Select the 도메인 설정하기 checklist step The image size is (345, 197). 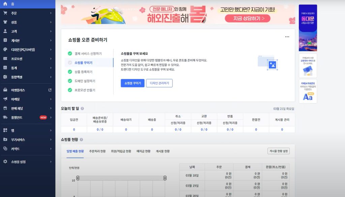click(x=85, y=81)
